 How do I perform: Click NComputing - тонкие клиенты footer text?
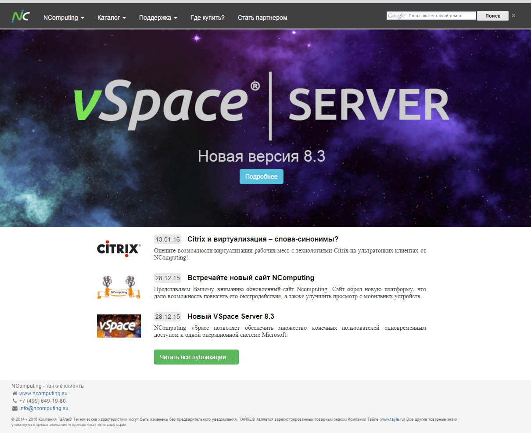[x=48, y=386]
